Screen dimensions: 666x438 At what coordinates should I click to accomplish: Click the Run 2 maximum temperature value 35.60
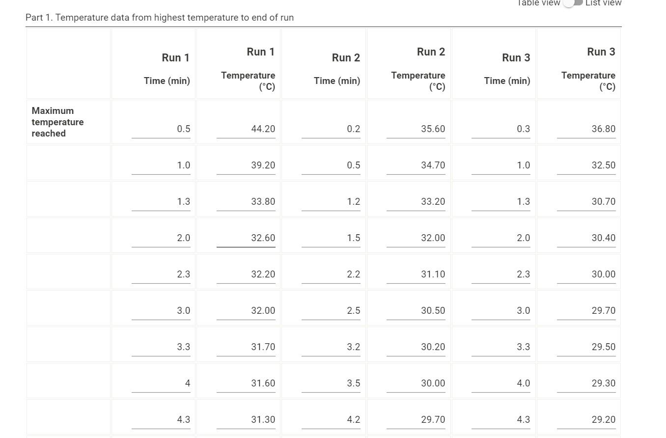416,129
